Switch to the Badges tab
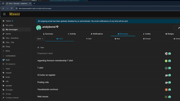The image size is (180, 101). coord(170,34)
